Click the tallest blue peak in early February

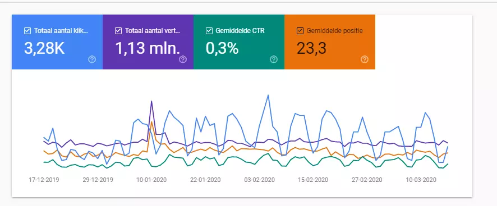point(268,95)
